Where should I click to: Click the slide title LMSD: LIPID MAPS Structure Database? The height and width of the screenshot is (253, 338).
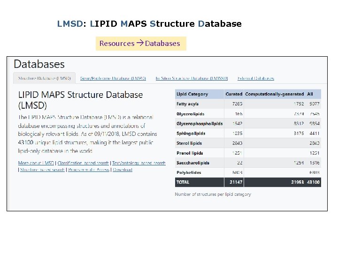pyautogui.click(x=149, y=24)
